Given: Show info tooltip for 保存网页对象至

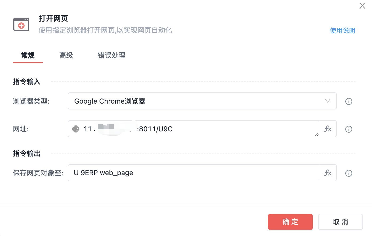Looking at the screenshot, I should click(x=349, y=173).
